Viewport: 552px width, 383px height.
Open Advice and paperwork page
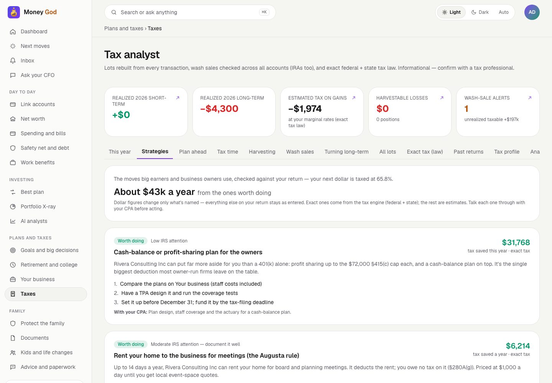coord(46,367)
